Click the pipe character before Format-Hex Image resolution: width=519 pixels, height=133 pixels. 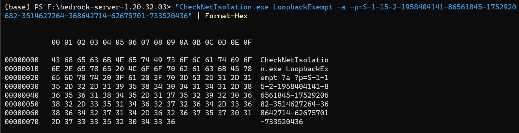coord(199,16)
